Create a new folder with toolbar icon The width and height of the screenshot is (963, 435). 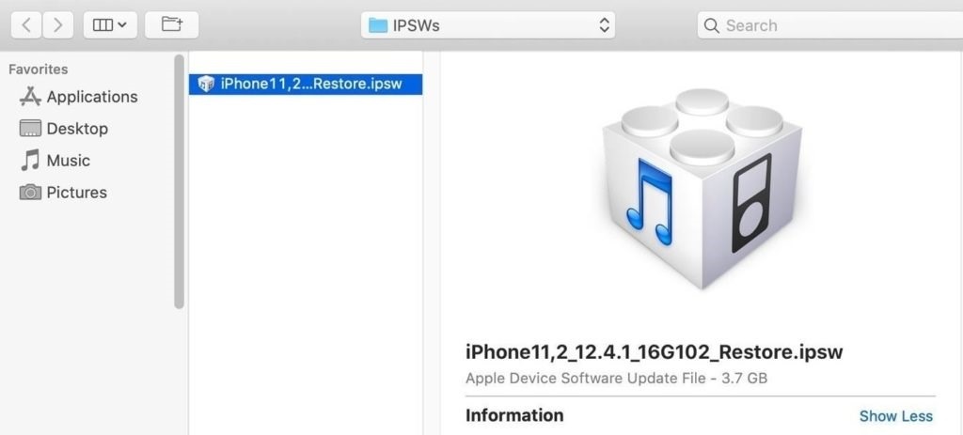click(x=171, y=25)
